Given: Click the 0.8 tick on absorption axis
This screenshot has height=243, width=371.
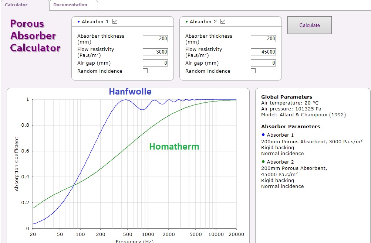Looking at the screenshot, I should 25,125.
